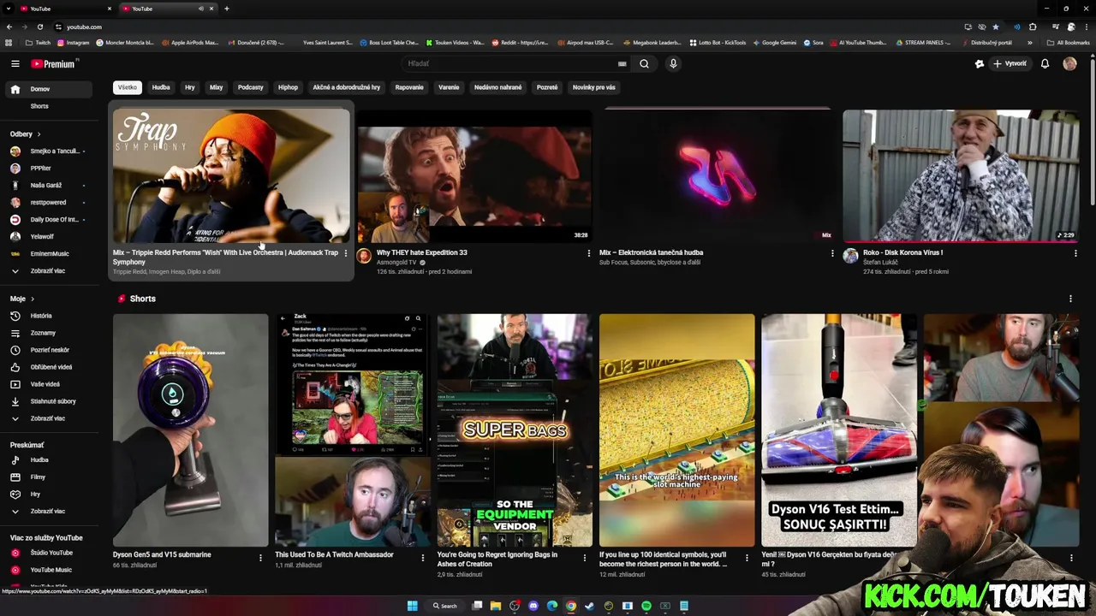Expand Zobraziť viac under Moje section

pyautogui.click(x=48, y=418)
